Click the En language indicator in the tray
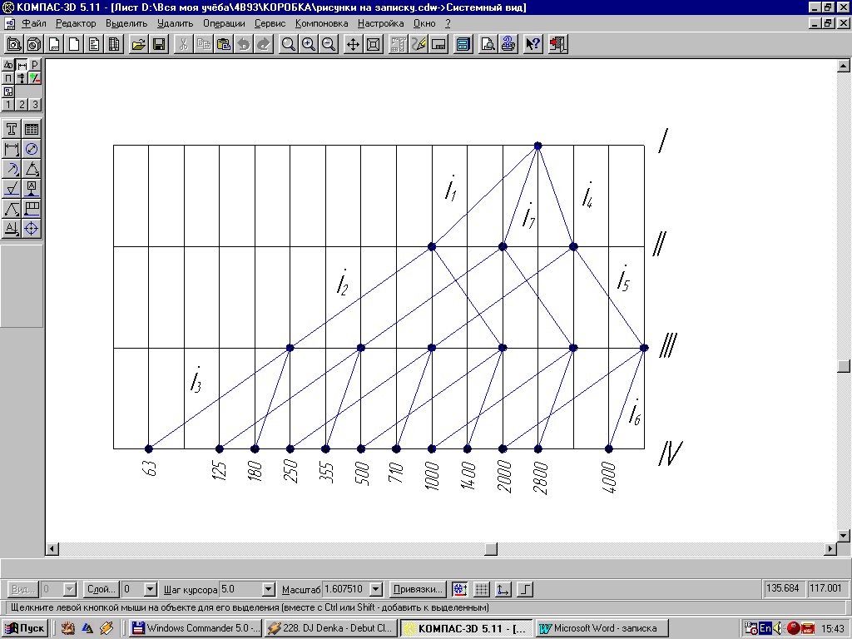Image resolution: width=852 pixels, height=639 pixels. click(x=765, y=628)
